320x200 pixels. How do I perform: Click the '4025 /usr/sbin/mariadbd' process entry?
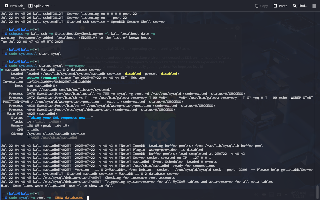click(54, 137)
